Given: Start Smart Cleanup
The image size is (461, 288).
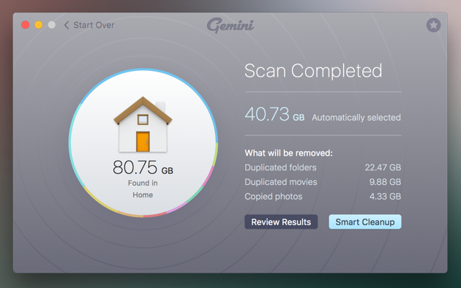Looking at the screenshot, I should [365, 222].
